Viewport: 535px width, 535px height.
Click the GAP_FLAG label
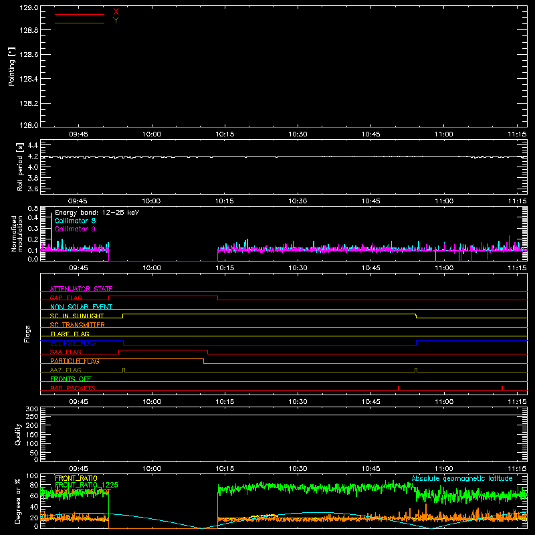pos(66,298)
